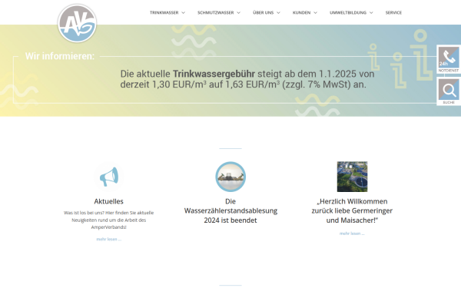Screen dimensions: 461x288
Task: Open the Aktuelles heading
Action: click(109, 201)
